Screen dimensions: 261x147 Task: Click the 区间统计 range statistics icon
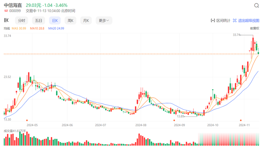(x=213, y=20)
